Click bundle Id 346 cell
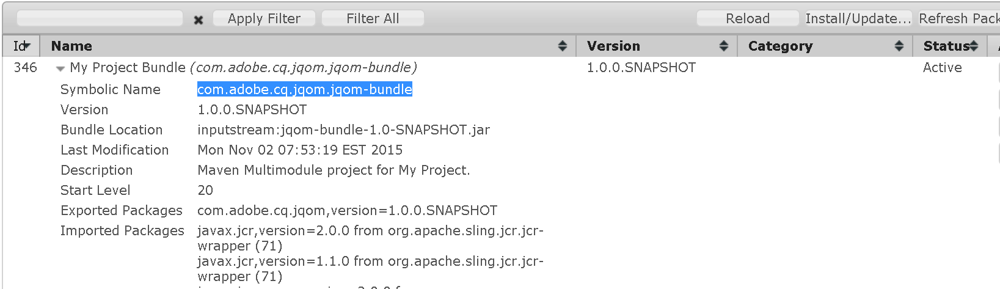 25,68
